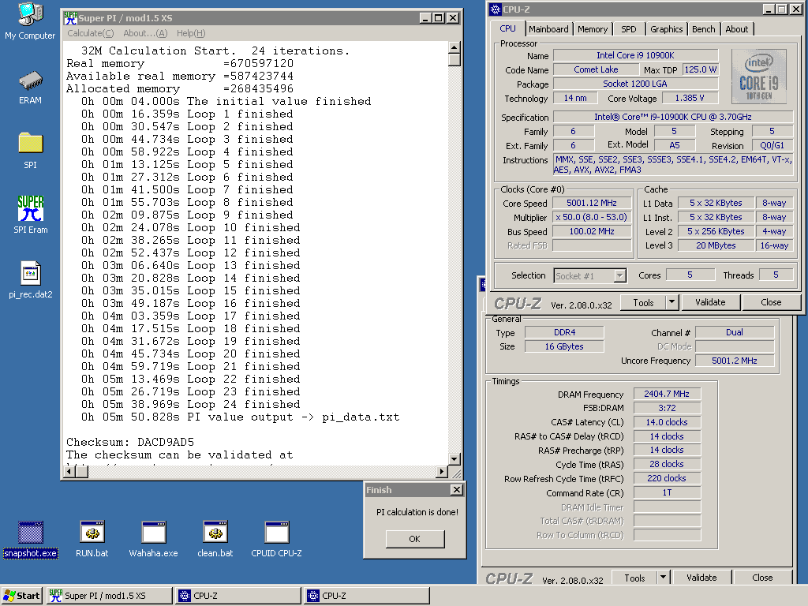Open the About menu in Super PI
Viewport: 808px width, 606px height.
point(145,33)
